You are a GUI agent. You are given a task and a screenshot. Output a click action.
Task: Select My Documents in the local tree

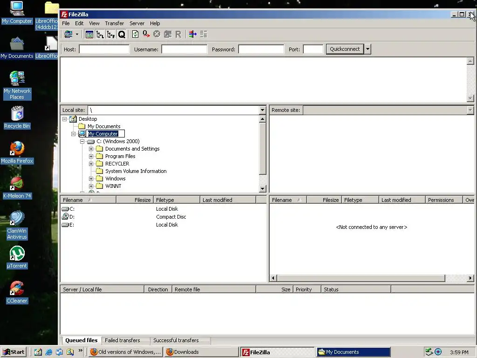click(104, 126)
